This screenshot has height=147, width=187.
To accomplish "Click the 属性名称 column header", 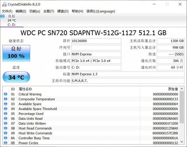I will point(79,89).
